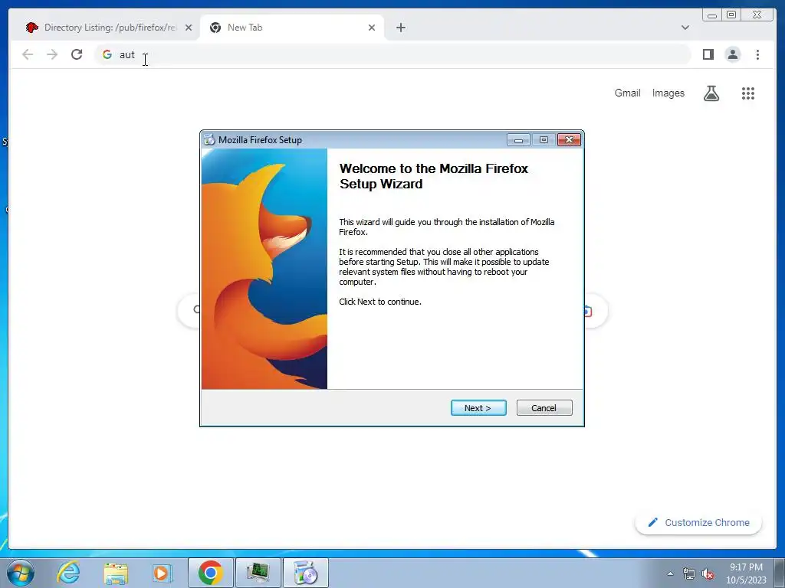The image size is (785, 588).
Task: Click Google Lens icon in search box
Action: coord(588,312)
